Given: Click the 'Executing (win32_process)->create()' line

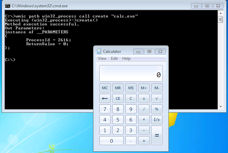Looking at the screenshot, I should pyautogui.click(x=51, y=20).
